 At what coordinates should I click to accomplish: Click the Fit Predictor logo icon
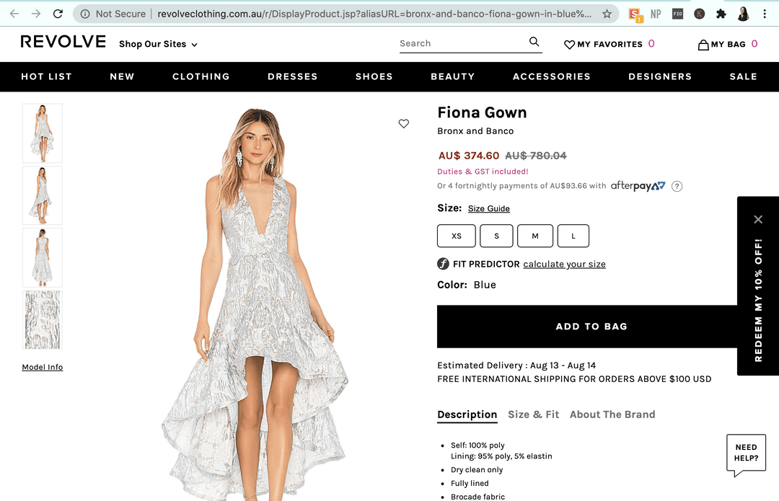pos(443,264)
